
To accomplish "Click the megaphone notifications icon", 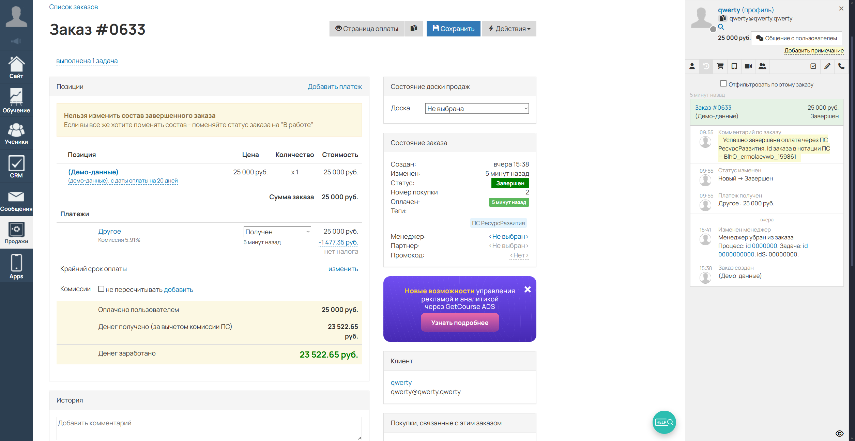I will pyautogui.click(x=16, y=41).
